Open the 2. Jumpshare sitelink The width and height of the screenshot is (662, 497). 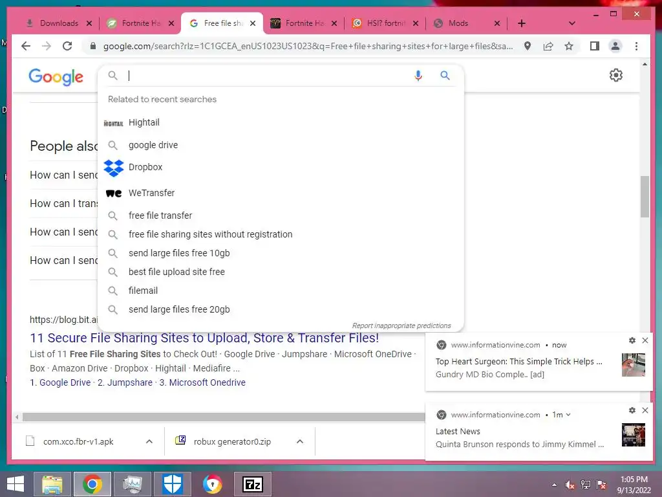(x=125, y=382)
